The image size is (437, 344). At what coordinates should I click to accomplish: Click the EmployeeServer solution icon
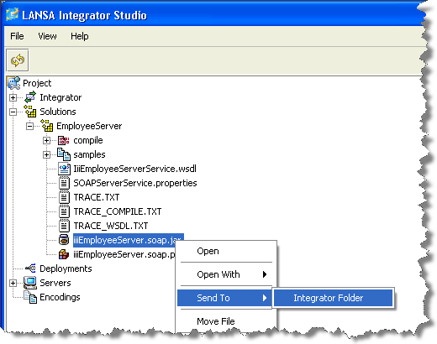tap(47, 126)
